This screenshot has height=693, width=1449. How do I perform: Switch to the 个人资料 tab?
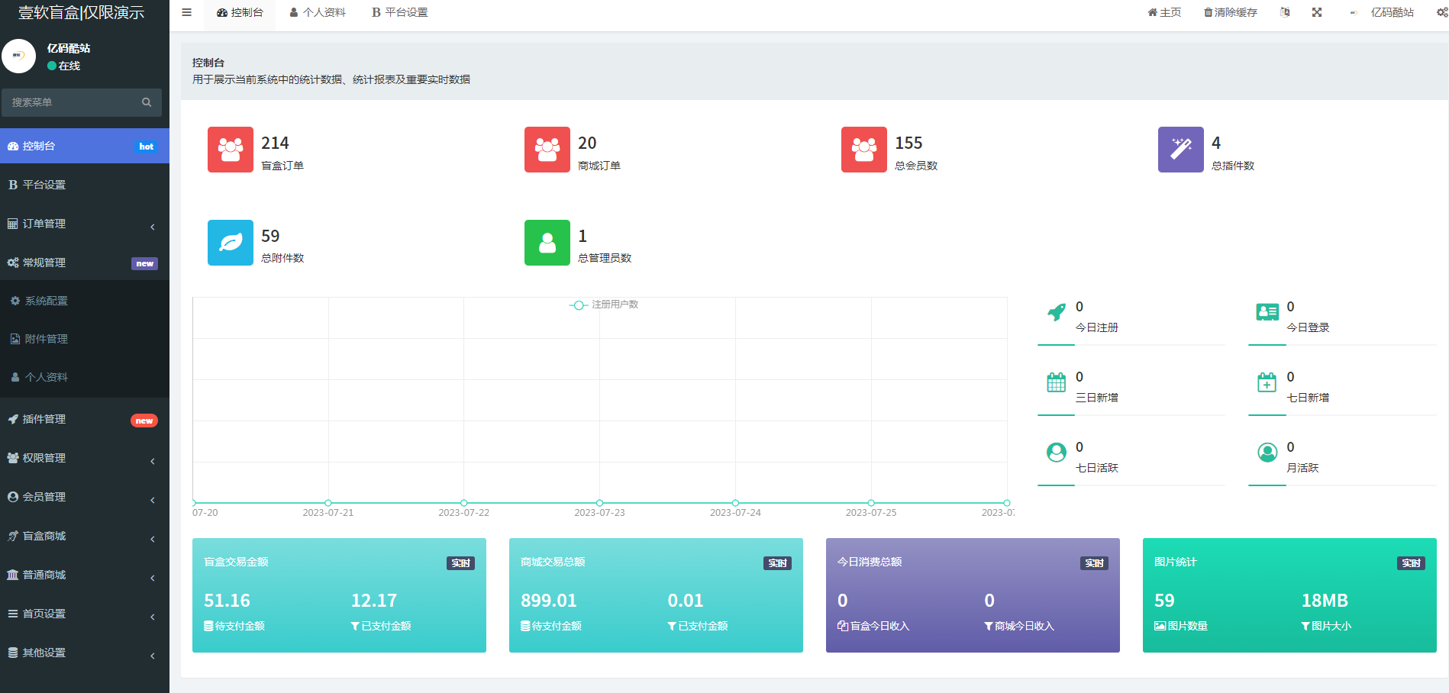(x=318, y=12)
